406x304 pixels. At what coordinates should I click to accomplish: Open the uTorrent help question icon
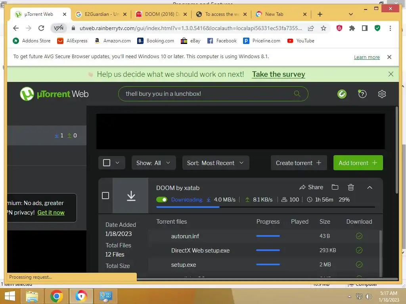coord(362,94)
